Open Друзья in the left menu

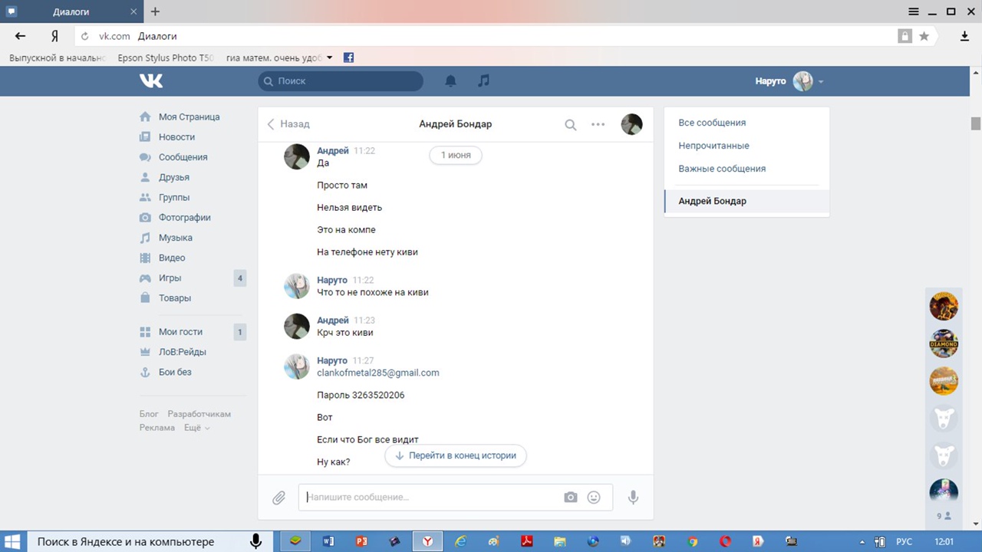(173, 177)
